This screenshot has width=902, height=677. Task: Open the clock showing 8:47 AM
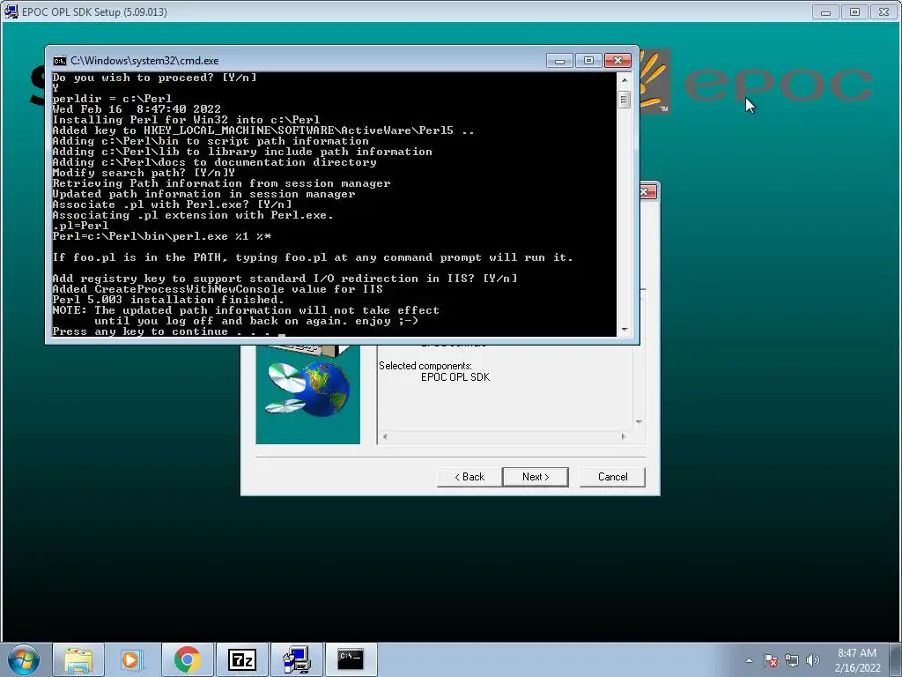856,653
